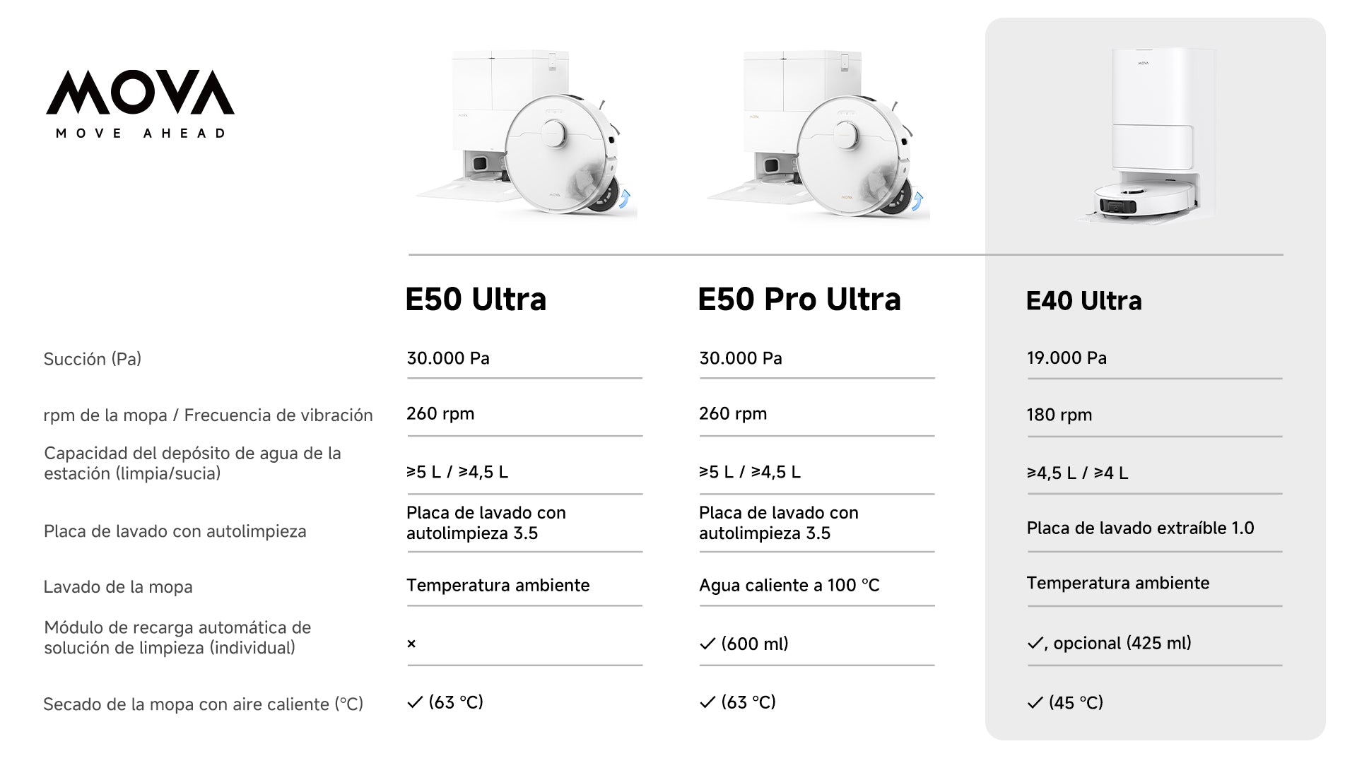Viewport: 1357px width, 763px height.
Task: Click the checkmark beside 600 ml
Action: [707, 644]
